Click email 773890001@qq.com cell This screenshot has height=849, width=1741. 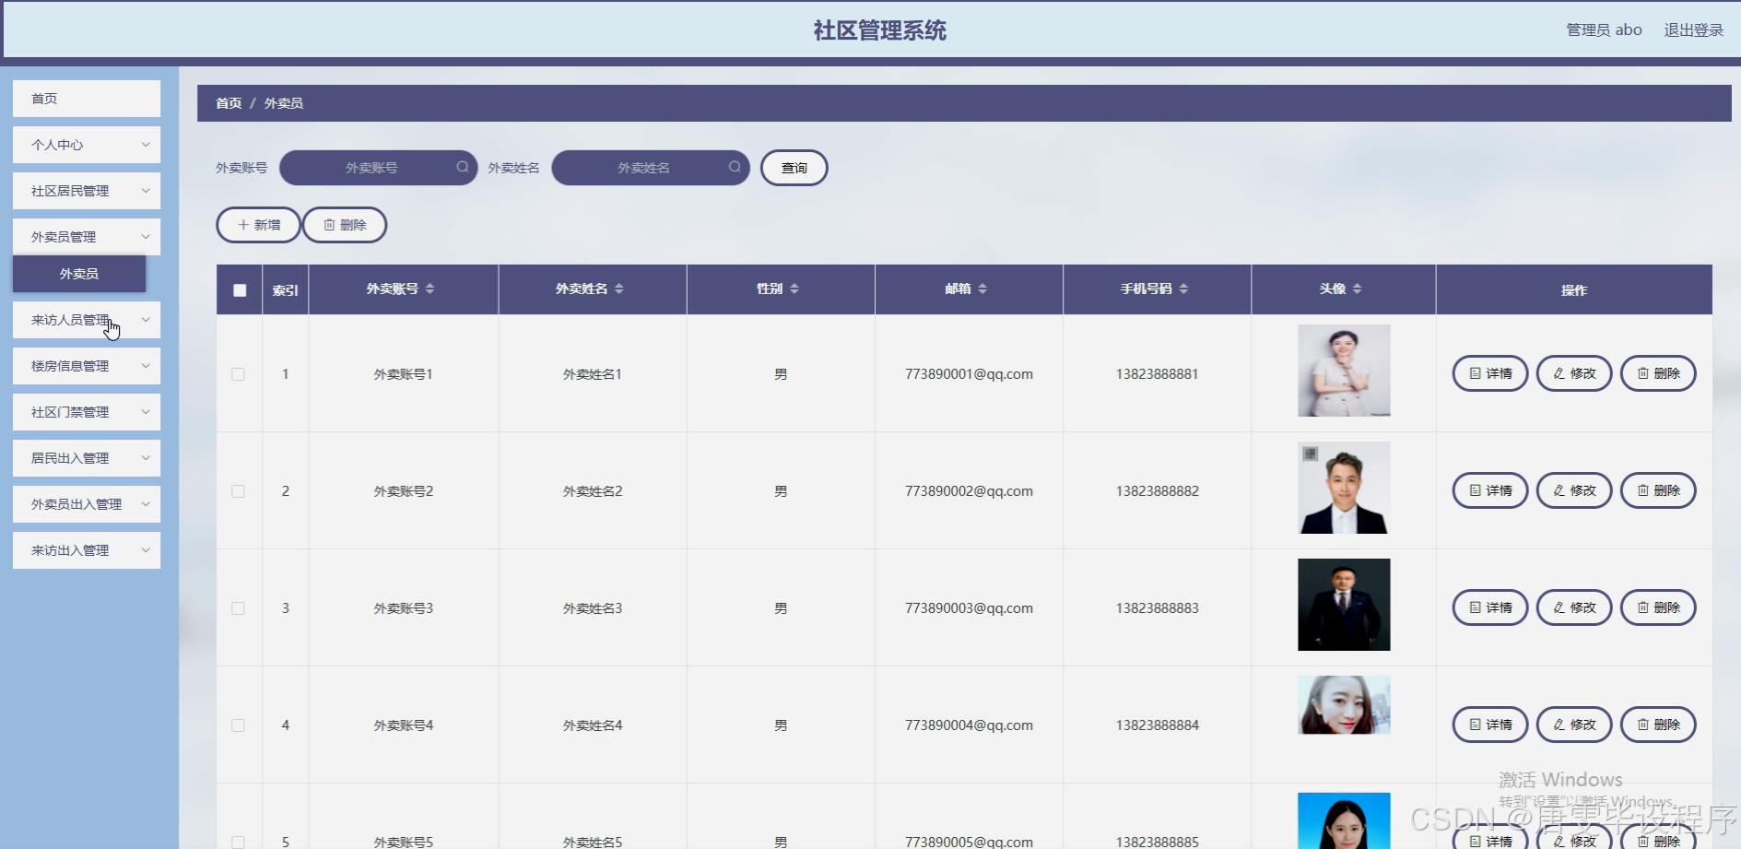point(969,374)
